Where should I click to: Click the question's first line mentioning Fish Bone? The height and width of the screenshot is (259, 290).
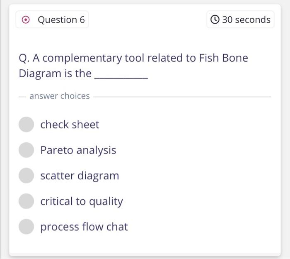[x=133, y=58]
